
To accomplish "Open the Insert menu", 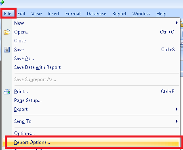I will point(53,14).
